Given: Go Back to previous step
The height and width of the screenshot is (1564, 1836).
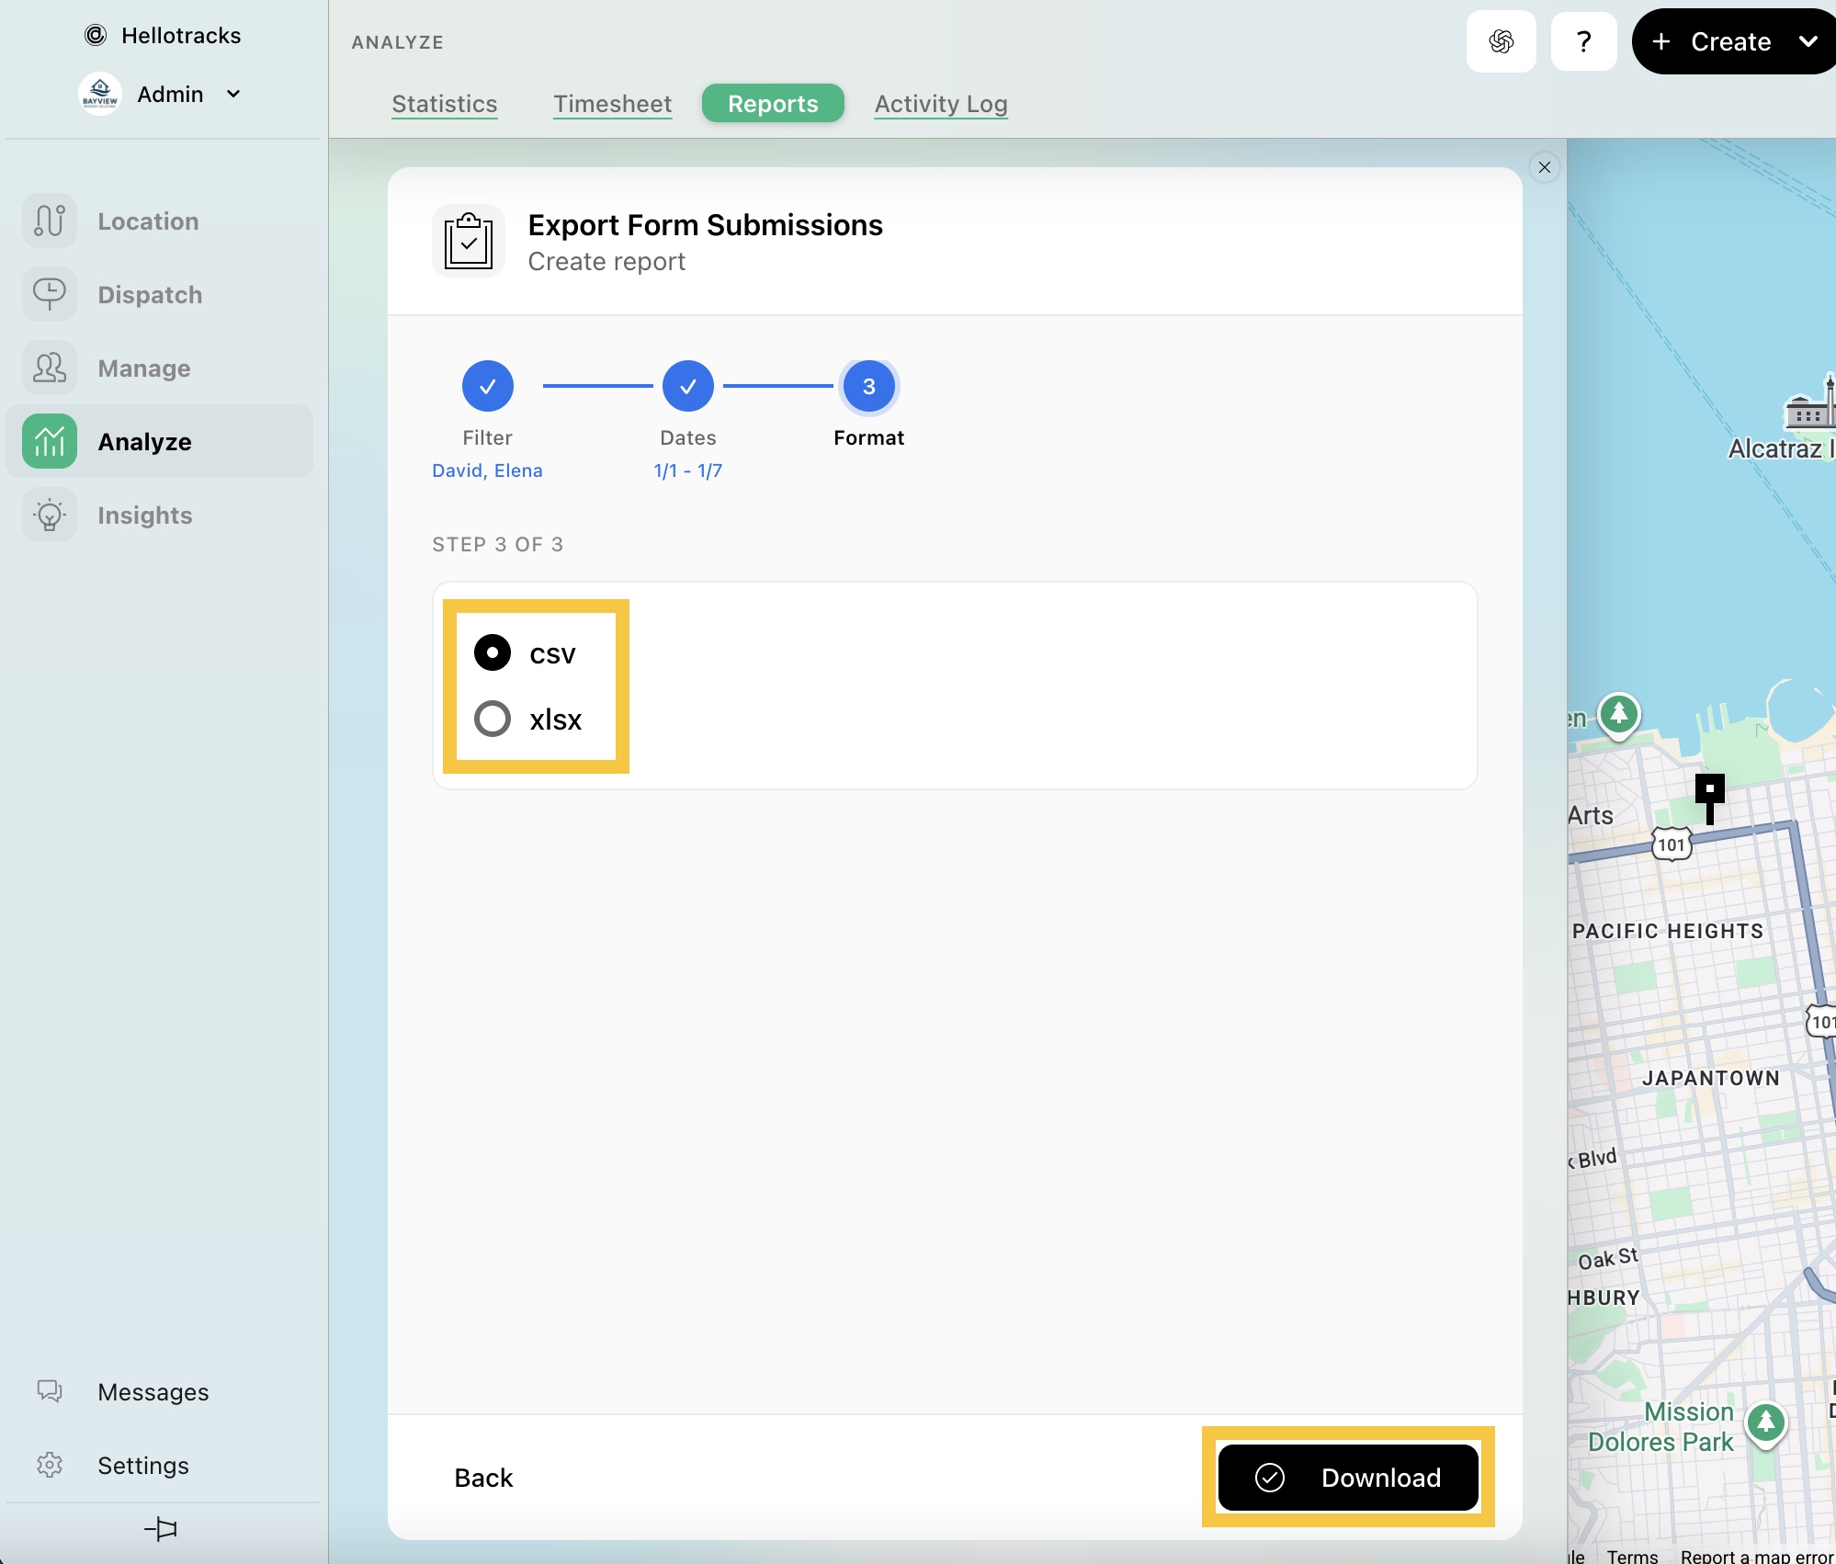Looking at the screenshot, I should [483, 1478].
